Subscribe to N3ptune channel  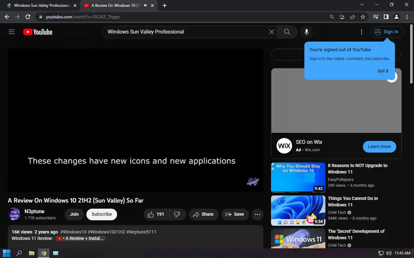click(102, 214)
